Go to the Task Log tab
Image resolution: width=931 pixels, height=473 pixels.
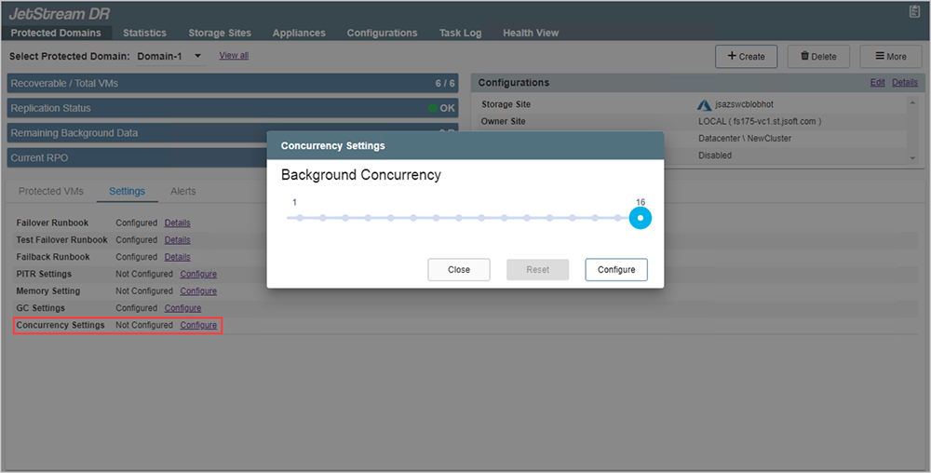pyautogui.click(x=460, y=33)
